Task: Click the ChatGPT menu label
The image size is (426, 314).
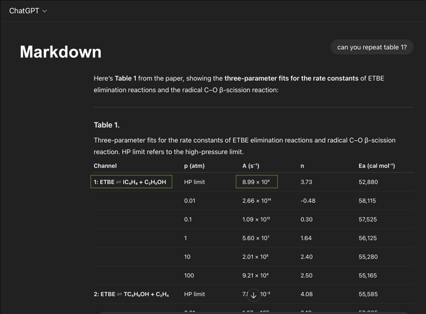Action: point(24,10)
